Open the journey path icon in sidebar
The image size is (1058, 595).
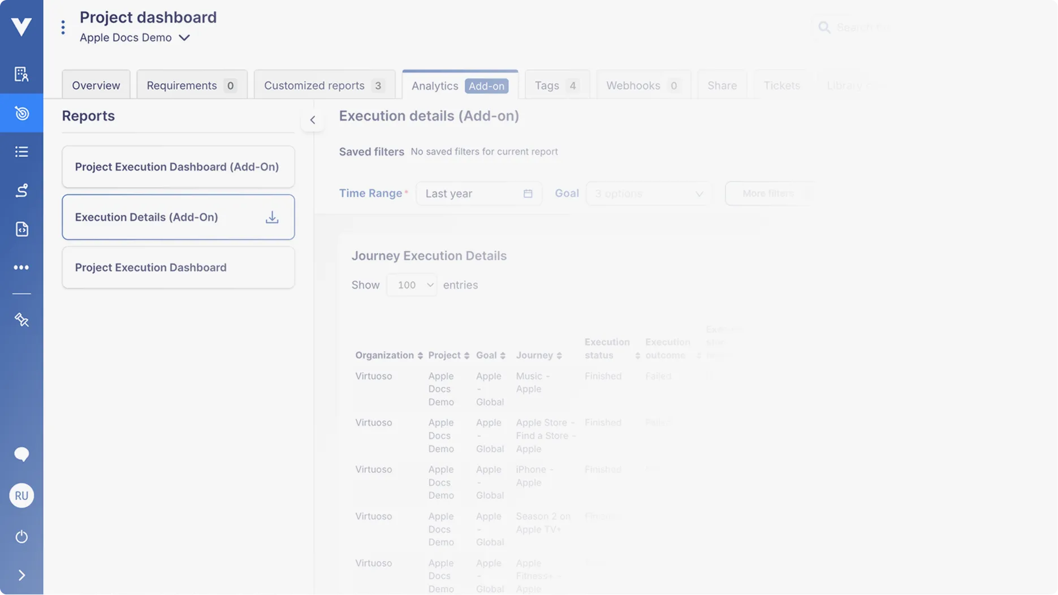21,191
